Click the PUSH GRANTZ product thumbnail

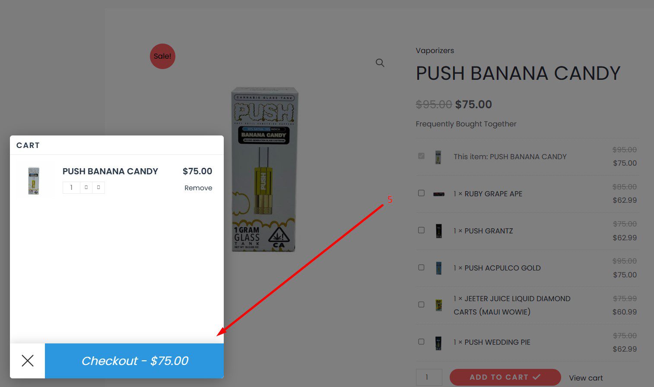coord(438,231)
